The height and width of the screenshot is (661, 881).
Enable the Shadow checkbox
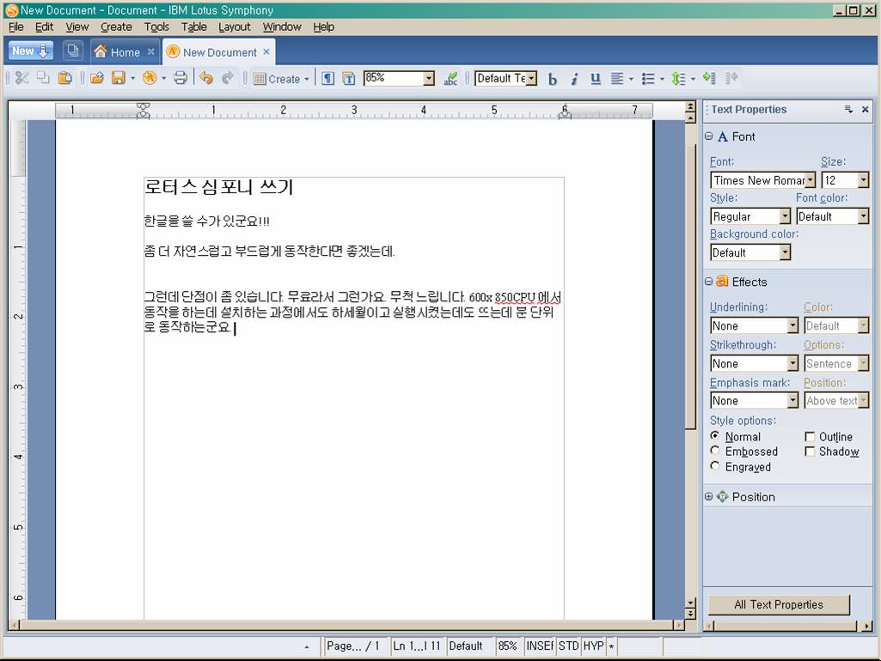(x=810, y=452)
